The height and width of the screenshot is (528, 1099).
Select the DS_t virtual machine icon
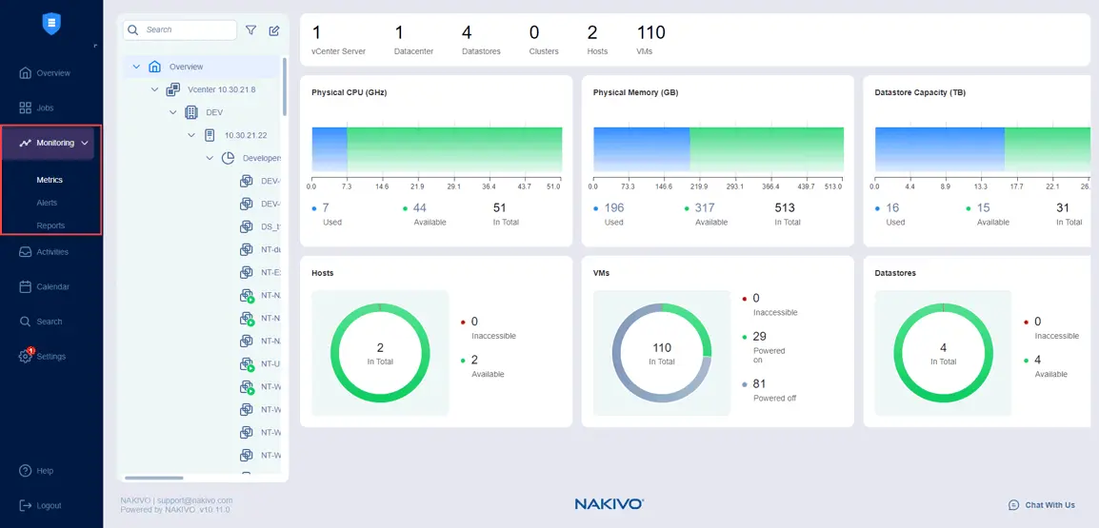(x=246, y=226)
